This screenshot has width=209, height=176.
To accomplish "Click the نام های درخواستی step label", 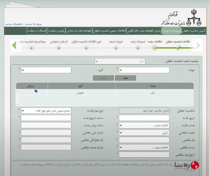I will tap(59, 42).
